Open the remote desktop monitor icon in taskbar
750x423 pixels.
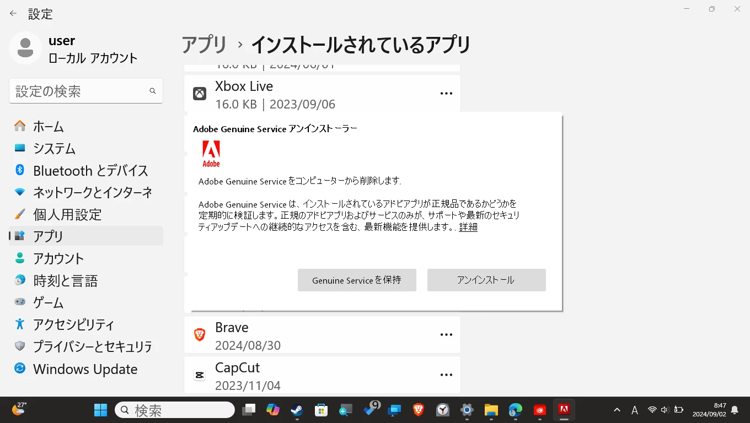[x=394, y=410]
